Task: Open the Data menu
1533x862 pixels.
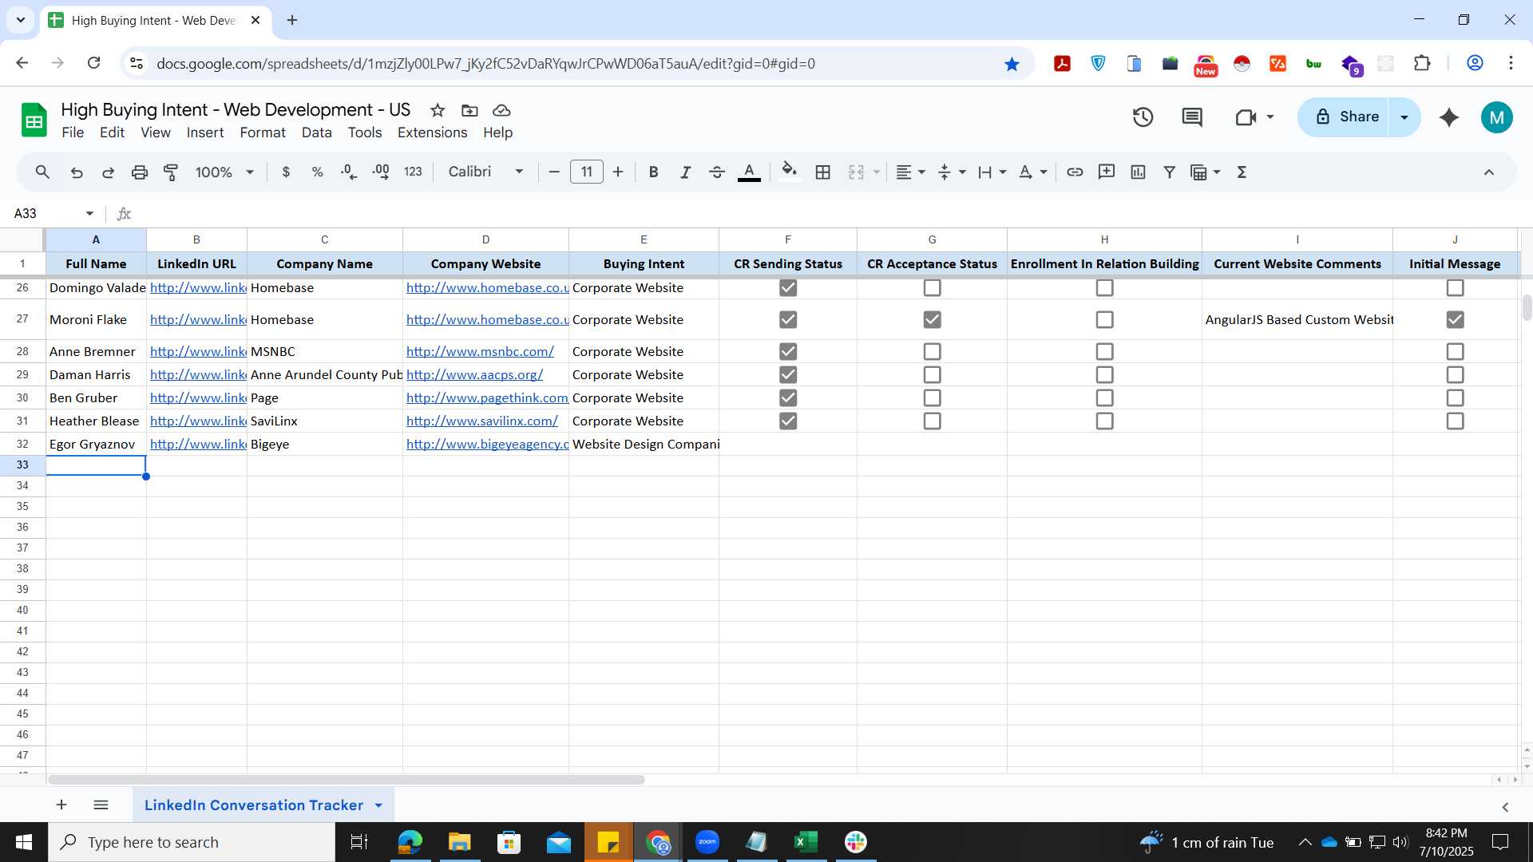Action: pos(316,132)
